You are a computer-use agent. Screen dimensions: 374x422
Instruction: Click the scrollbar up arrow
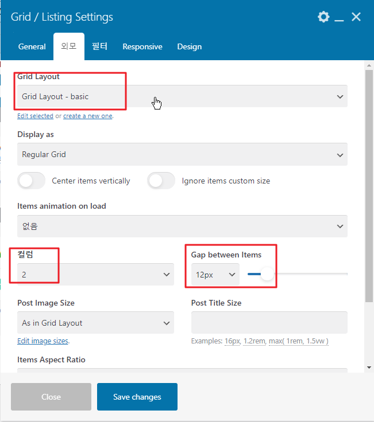coord(369,65)
